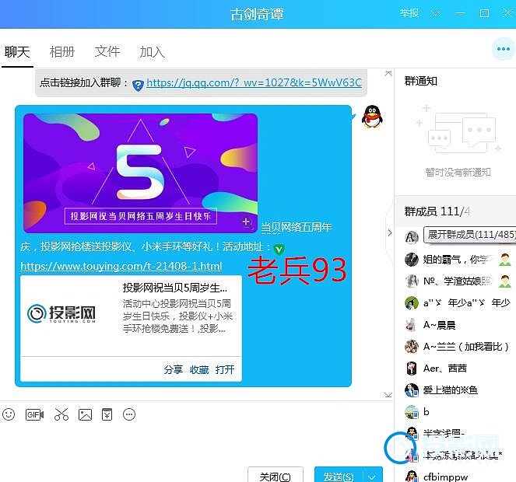This screenshot has height=482, width=516.
Task: Click 打开 on the link card
Action: coord(225,369)
